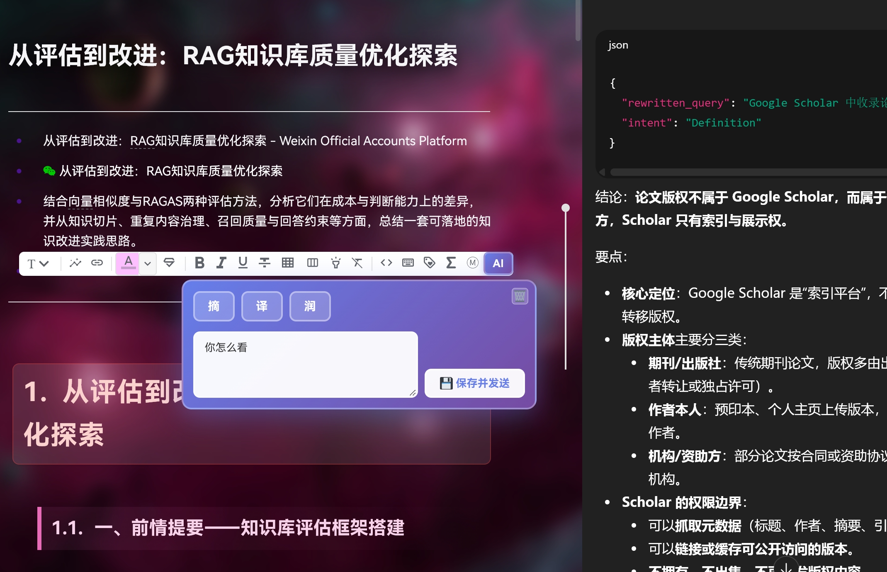This screenshot has width=887, height=572.
Task: Open the text style dropdown next to T
Action: point(38,264)
